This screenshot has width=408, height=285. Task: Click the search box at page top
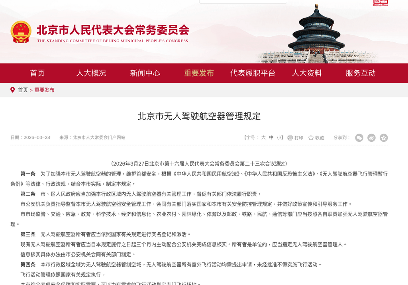tap(243, 2)
